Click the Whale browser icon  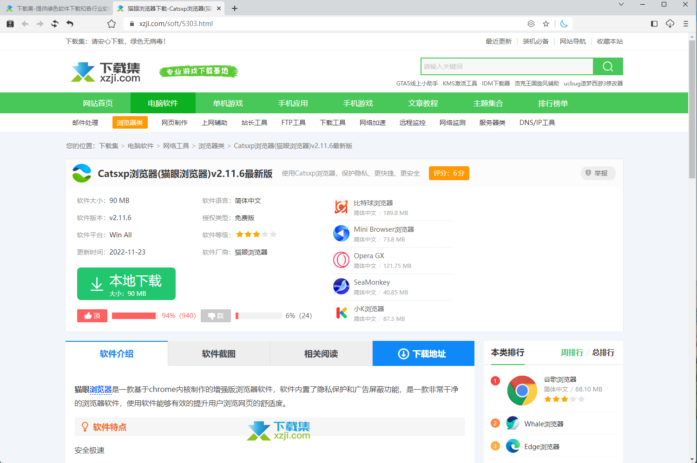513,423
